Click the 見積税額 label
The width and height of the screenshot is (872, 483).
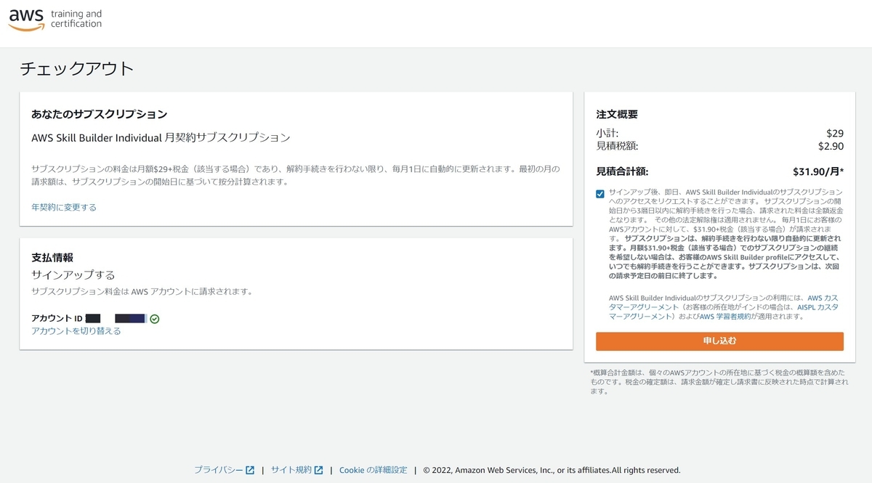tap(617, 146)
